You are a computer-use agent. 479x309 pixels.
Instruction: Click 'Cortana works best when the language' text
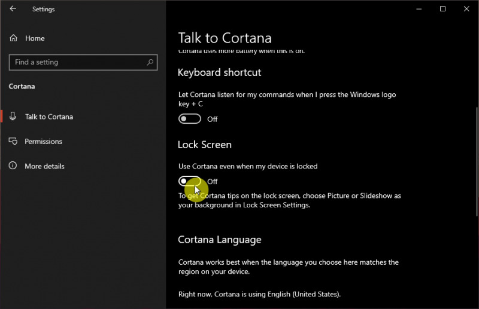[x=289, y=267]
